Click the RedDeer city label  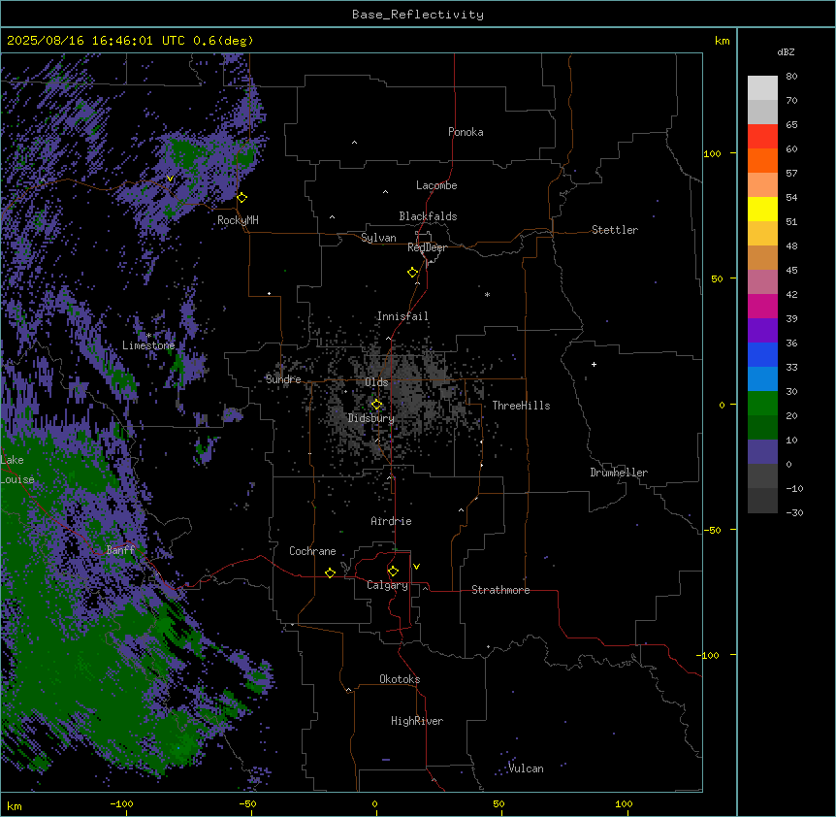[x=427, y=247]
